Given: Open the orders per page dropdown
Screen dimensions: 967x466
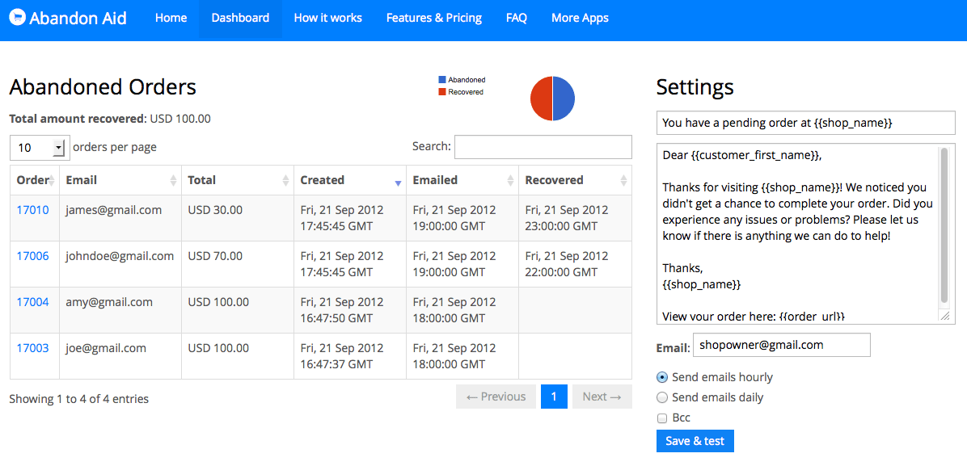Looking at the screenshot, I should click(x=40, y=148).
